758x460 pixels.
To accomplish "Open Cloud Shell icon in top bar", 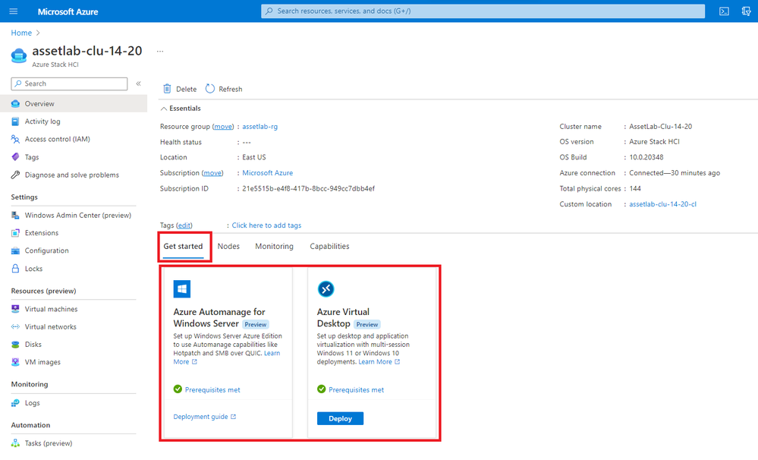I will [724, 11].
